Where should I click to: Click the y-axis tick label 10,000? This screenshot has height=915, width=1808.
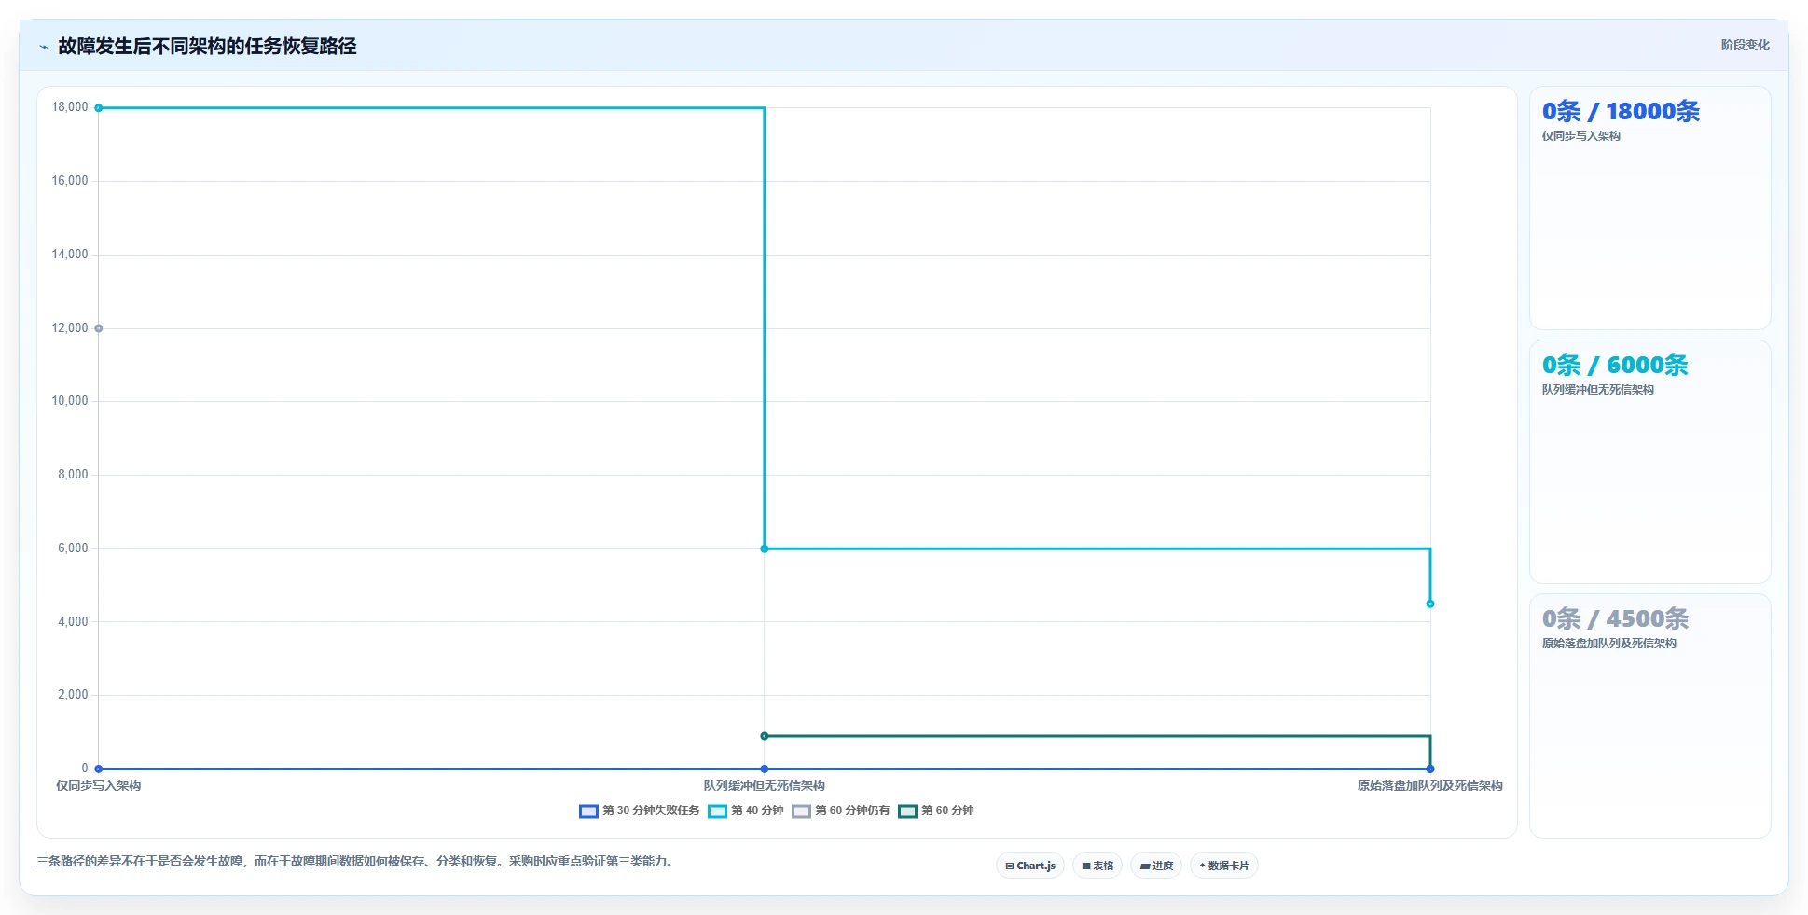pos(70,401)
